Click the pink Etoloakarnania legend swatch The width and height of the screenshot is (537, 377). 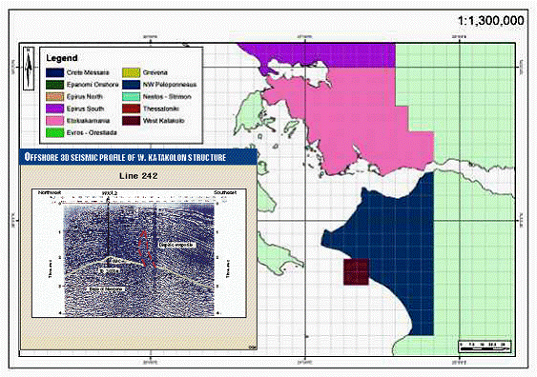(x=54, y=121)
